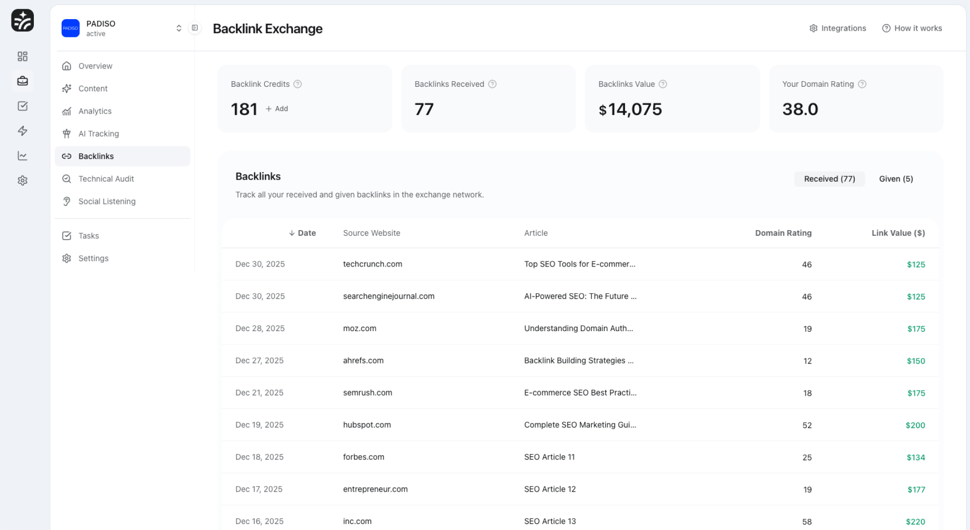Click the info icon beside Backlinks Value
This screenshot has height=530, width=970.
(663, 84)
